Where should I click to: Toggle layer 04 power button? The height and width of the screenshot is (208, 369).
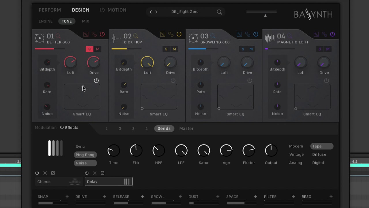coord(332,34)
